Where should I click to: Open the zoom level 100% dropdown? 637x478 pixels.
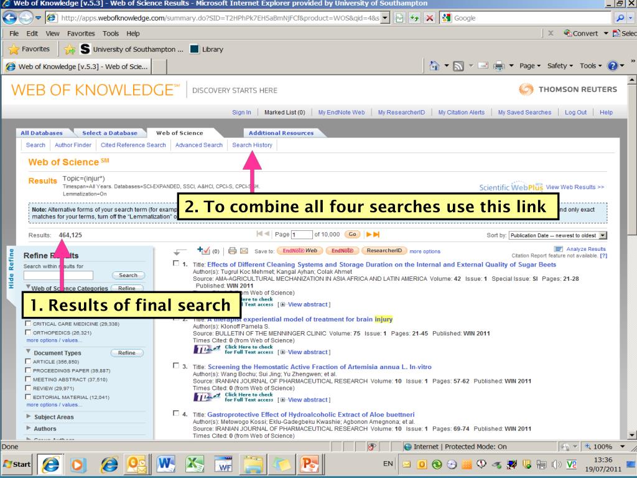[x=623, y=447]
